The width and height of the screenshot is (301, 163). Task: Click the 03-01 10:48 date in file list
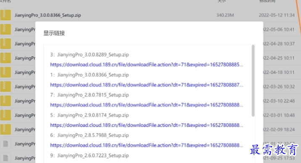pos(279,115)
